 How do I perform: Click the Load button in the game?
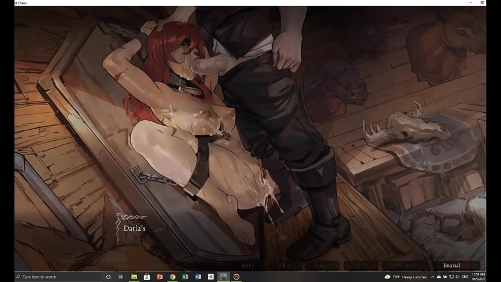361,265
